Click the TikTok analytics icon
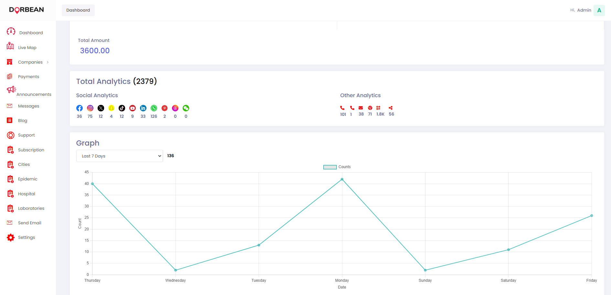The height and width of the screenshot is (295, 611). (122, 108)
